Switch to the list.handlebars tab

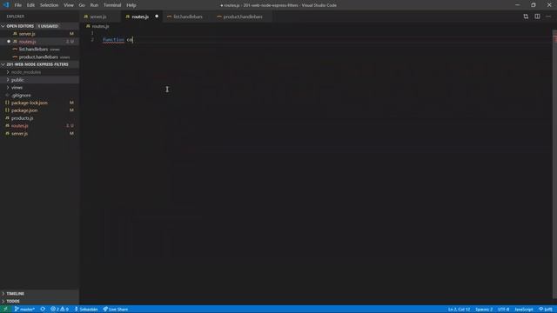(188, 17)
